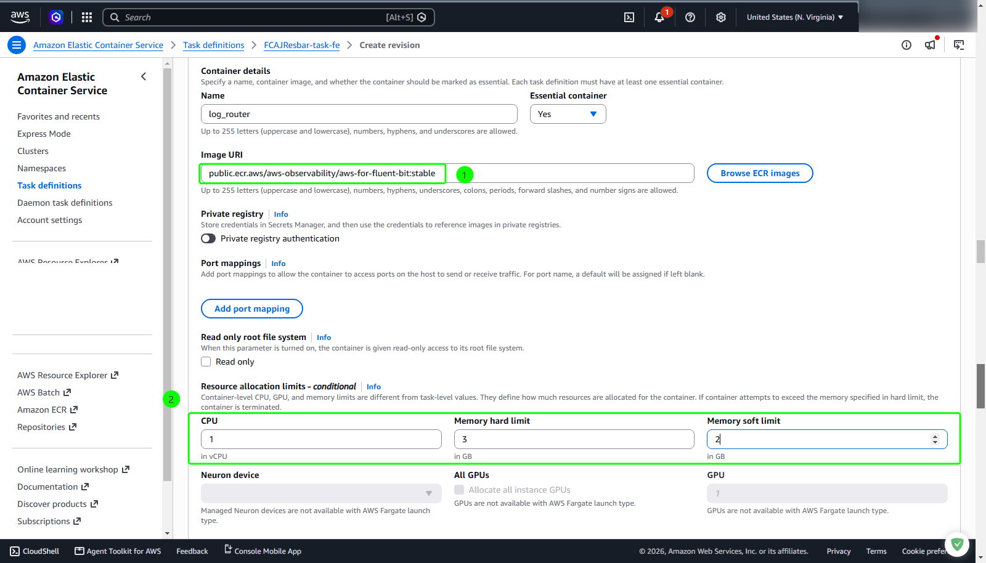This screenshot has width=986, height=563.
Task: Open the announcements megaphone icon
Action: coord(930,45)
